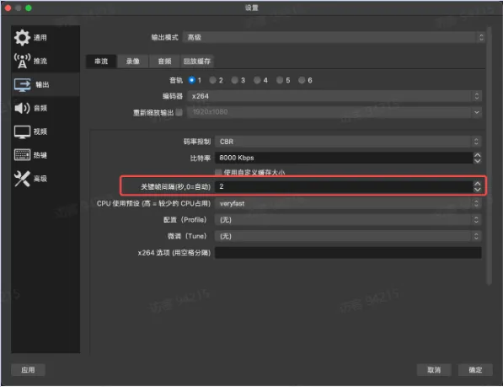Open the Tune (微调) dropdown

pyautogui.click(x=348, y=236)
